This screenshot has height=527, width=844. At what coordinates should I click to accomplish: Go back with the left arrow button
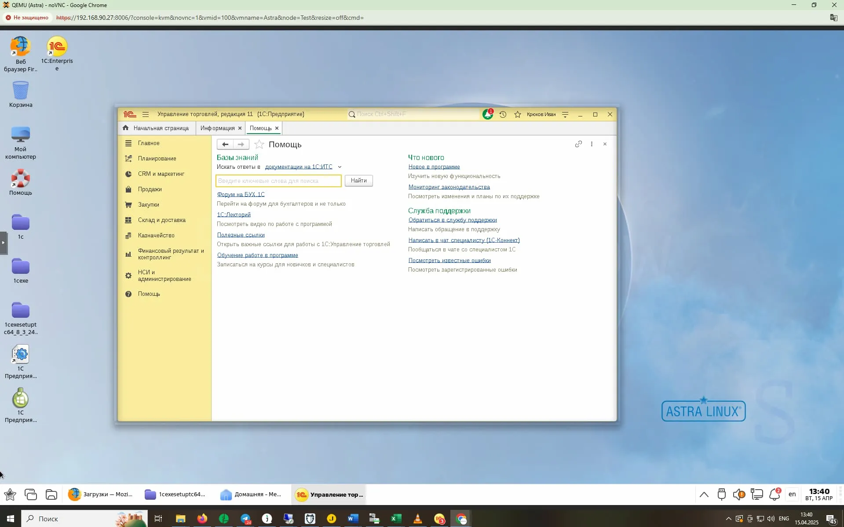pyautogui.click(x=225, y=144)
